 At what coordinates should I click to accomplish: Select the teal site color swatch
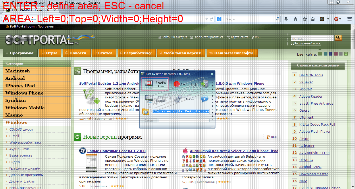(325, 54)
